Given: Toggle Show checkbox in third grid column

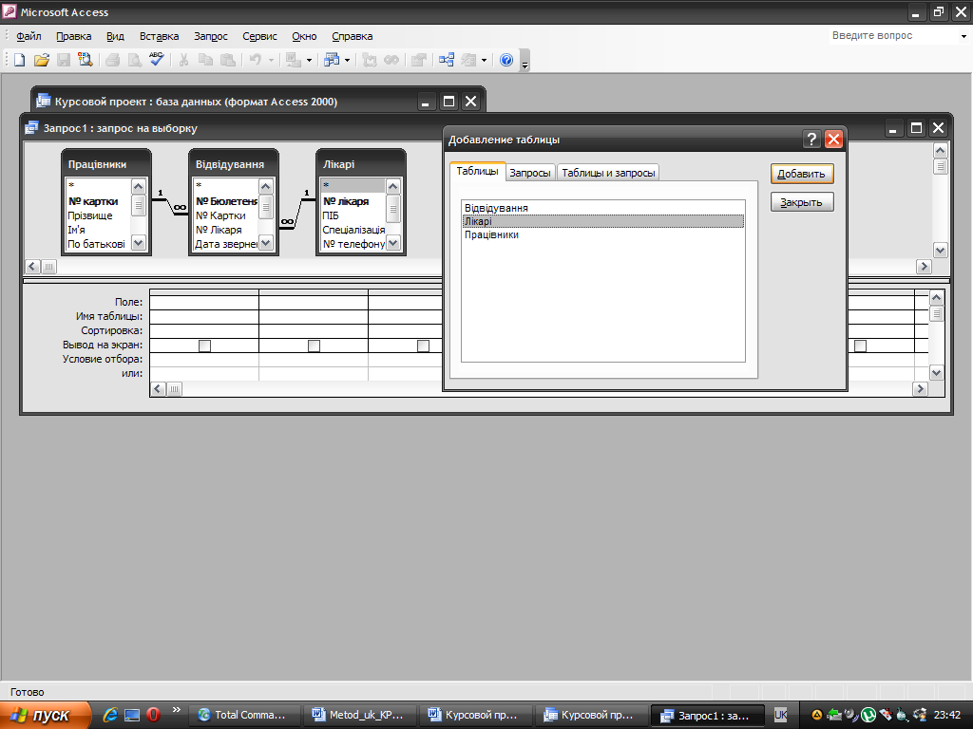Looking at the screenshot, I should 423,346.
